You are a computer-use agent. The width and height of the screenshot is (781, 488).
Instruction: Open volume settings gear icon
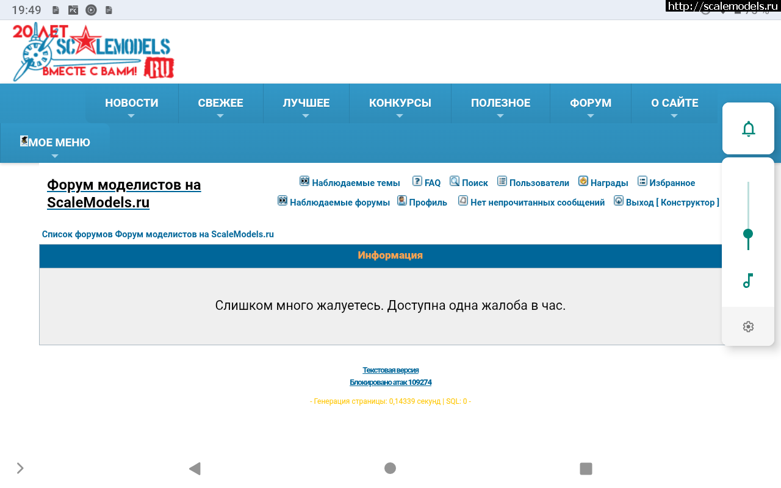[x=748, y=327]
